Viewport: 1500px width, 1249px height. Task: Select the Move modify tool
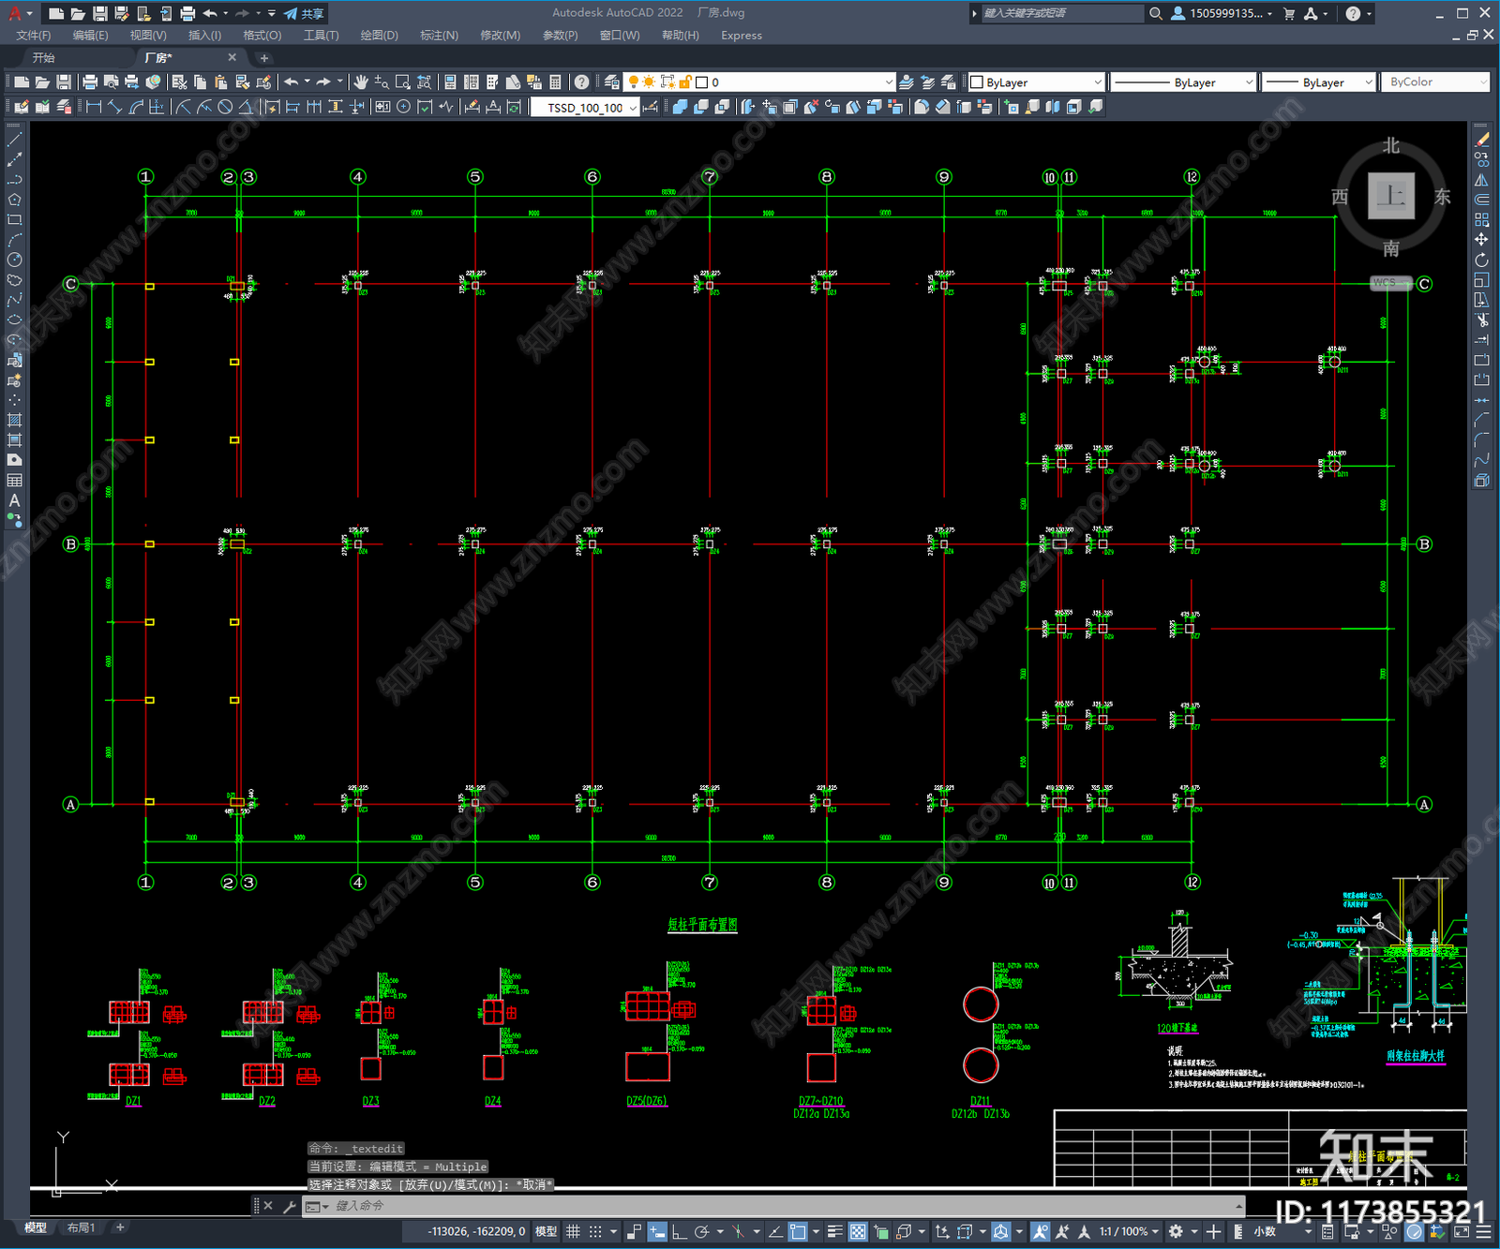(1481, 240)
